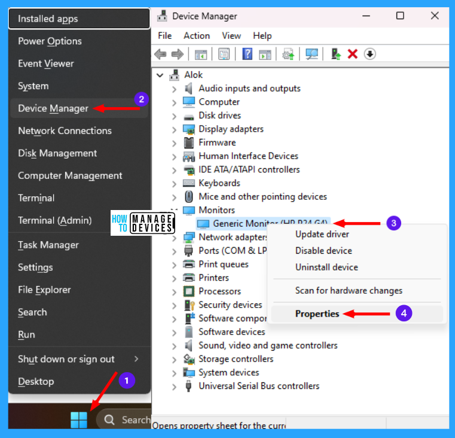This screenshot has width=455, height=438.
Task: Click the red X Uninstall device icon
Action: 353,54
